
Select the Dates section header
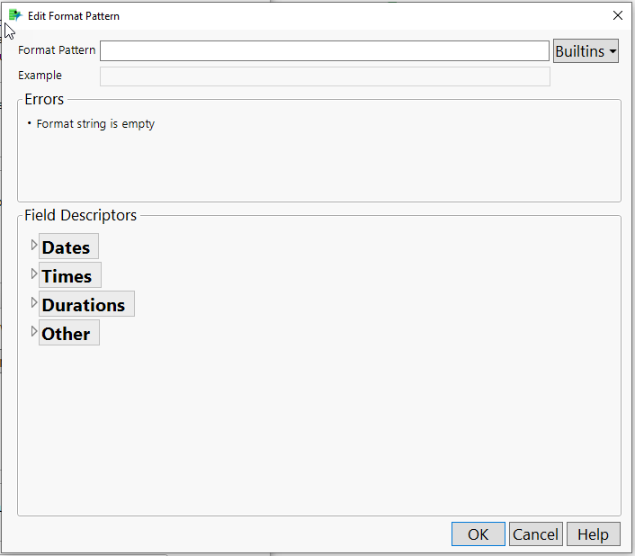pyautogui.click(x=68, y=247)
